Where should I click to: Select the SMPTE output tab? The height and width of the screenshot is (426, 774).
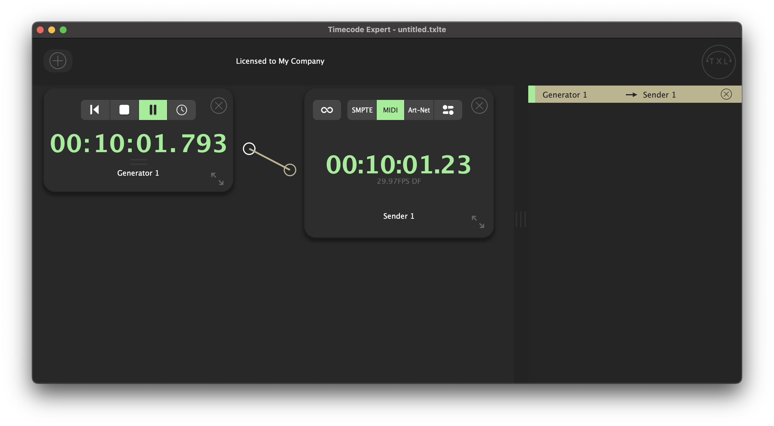click(x=362, y=110)
